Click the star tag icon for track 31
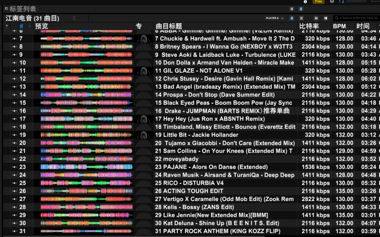Image resolution: width=380 pixels, height=237 pixels. 14,231
